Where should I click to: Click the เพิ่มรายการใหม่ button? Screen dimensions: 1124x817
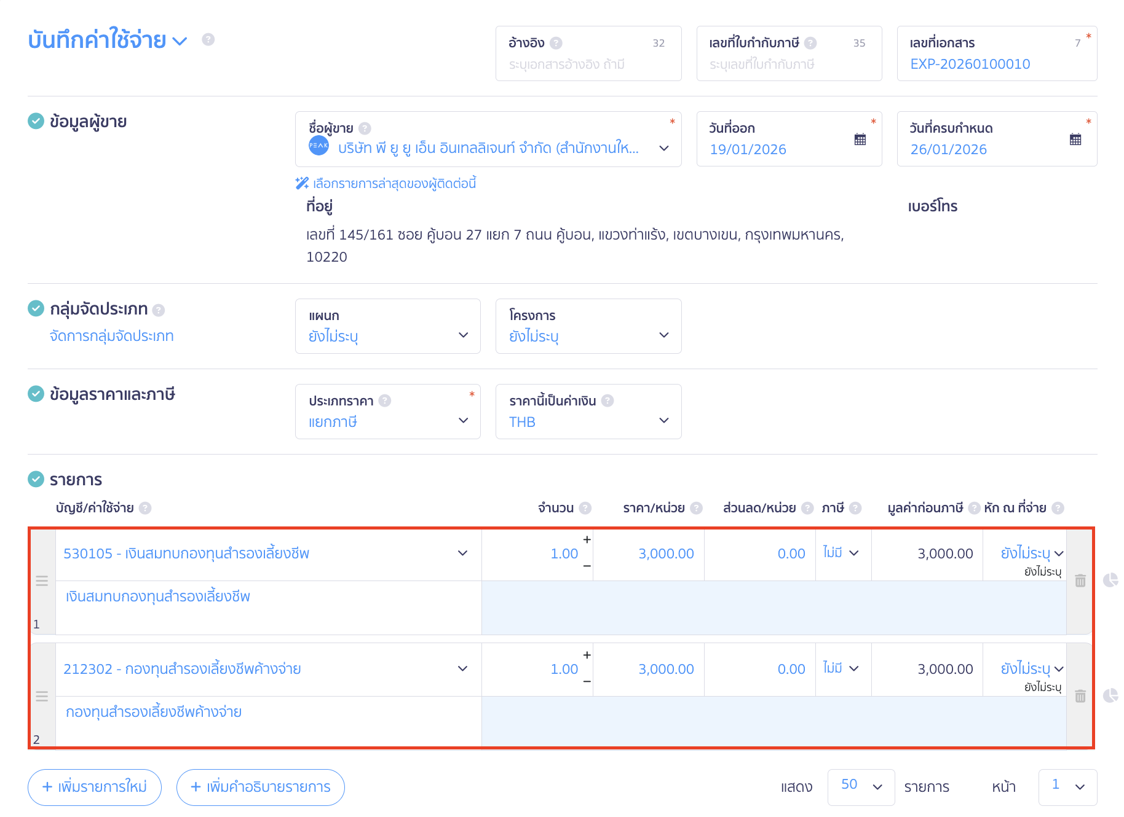[x=95, y=787]
